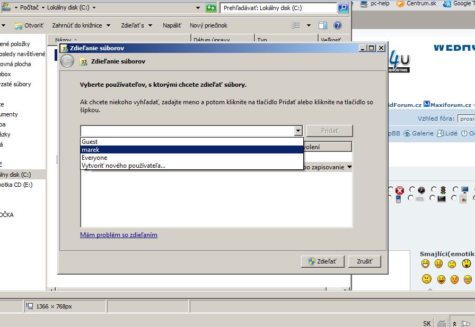Expand the Zdieľať s dropdown menu
The width and height of the screenshot is (475, 327).
[136, 25]
